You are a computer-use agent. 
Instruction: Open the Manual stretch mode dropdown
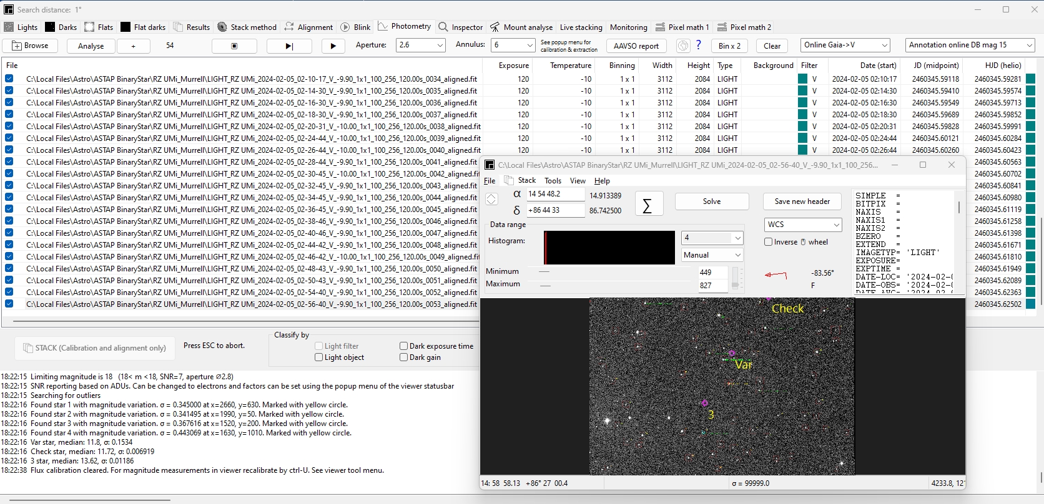click(712, 255)
